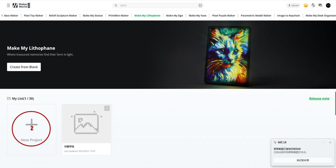Select the Relief Sculpture Maker tab
This screenshot has width=336, height=168.
click(63, 15)
